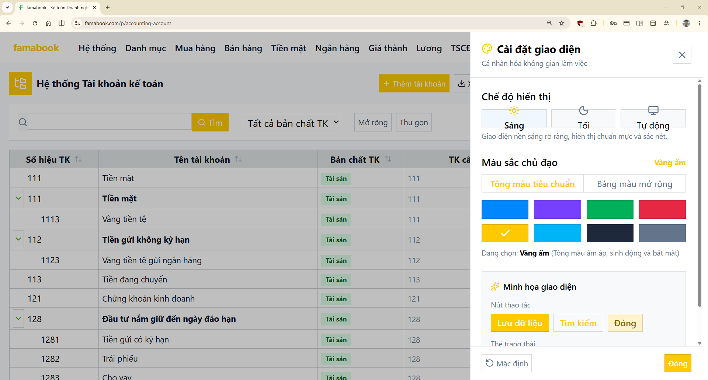Sort by Bản chất TK column arrows
Image resolution: width=708 pixels, height=380 pixels.
click(x=388, y=159)
